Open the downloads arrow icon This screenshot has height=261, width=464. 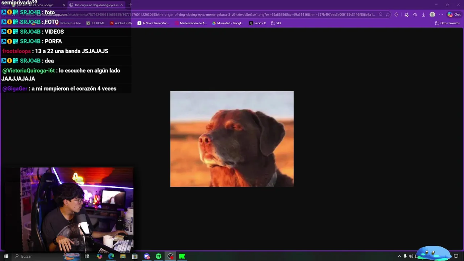click(x=423, y=14)
